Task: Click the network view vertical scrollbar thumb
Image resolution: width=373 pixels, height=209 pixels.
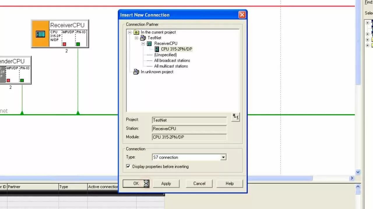Action: click(x=358, y=43)
